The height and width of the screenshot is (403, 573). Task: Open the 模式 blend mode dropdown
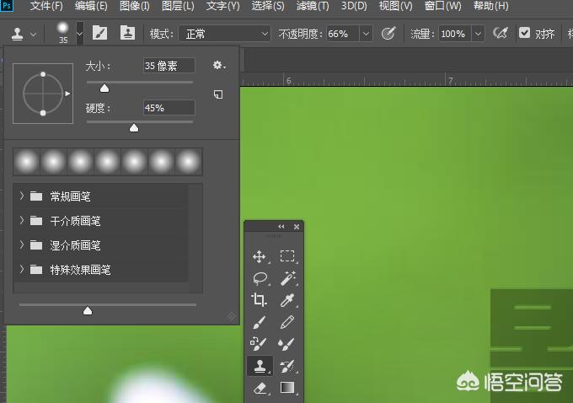222,34
